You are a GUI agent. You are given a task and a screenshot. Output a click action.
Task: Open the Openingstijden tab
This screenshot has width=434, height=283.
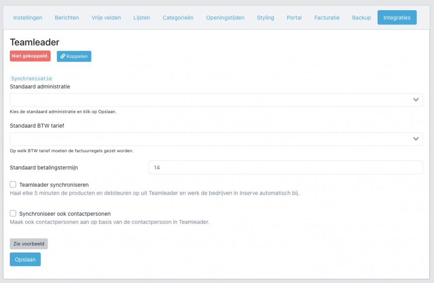point(225,18)
